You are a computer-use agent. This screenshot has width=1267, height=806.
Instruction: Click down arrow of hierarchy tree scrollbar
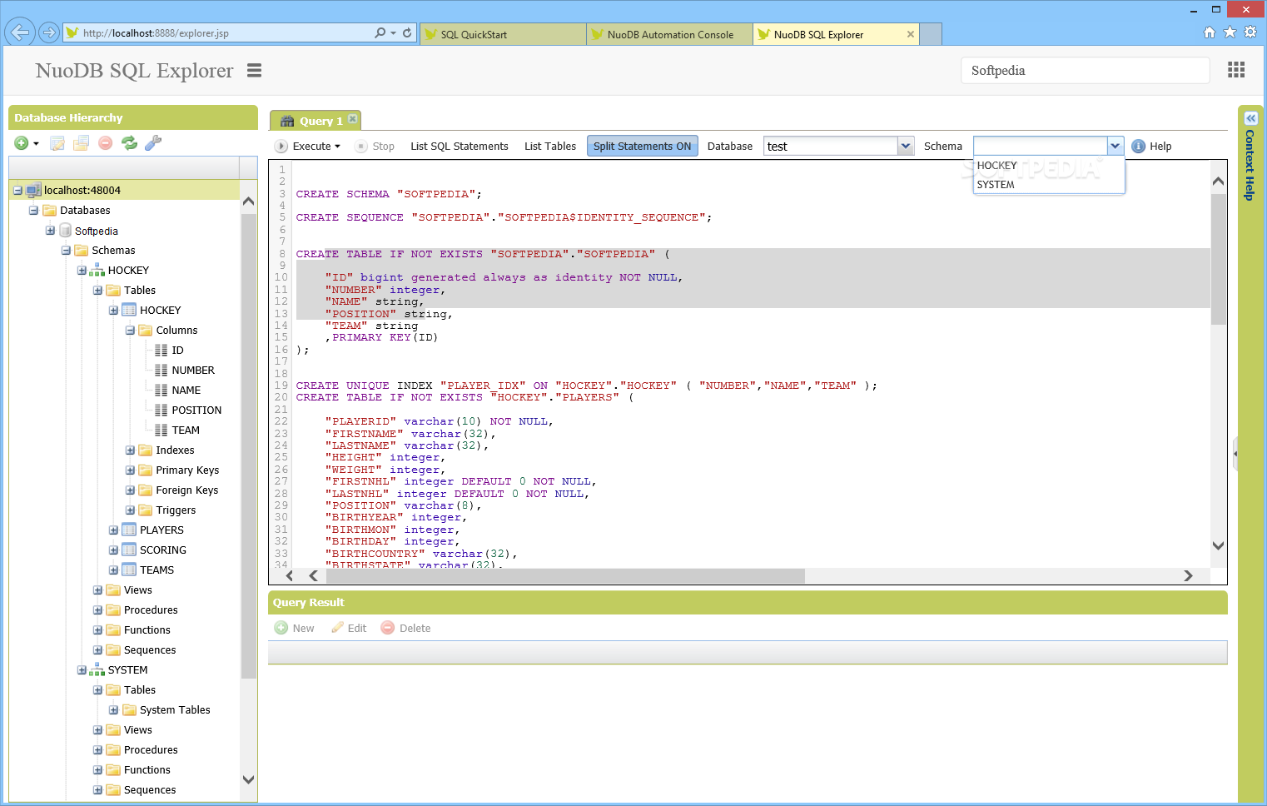[x=248, y=780]
